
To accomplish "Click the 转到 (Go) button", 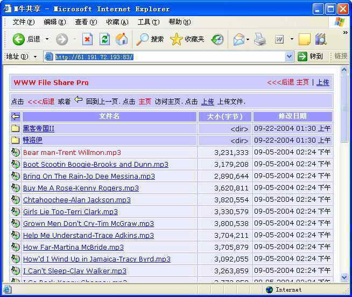I will click(310, 56).
